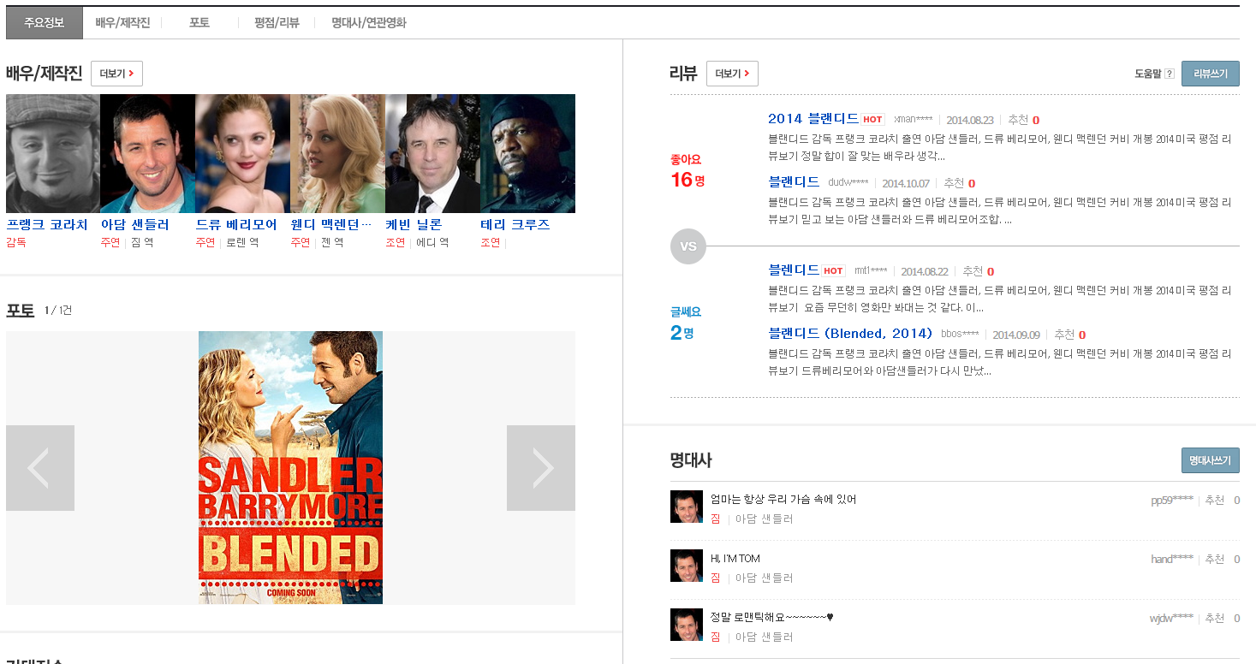Click the Blended movie poster image

tap(290, 468)
